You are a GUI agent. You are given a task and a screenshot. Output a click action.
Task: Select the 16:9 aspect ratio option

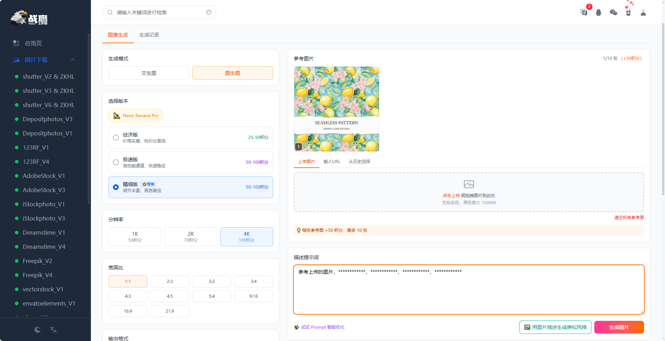point(128,311)
